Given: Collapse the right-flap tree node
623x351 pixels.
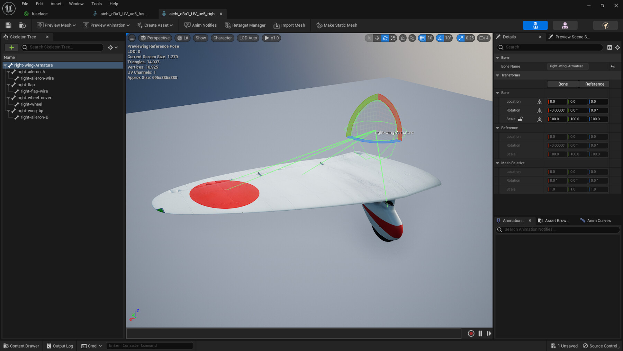Looking at the screenshot, I should [8, 85].
